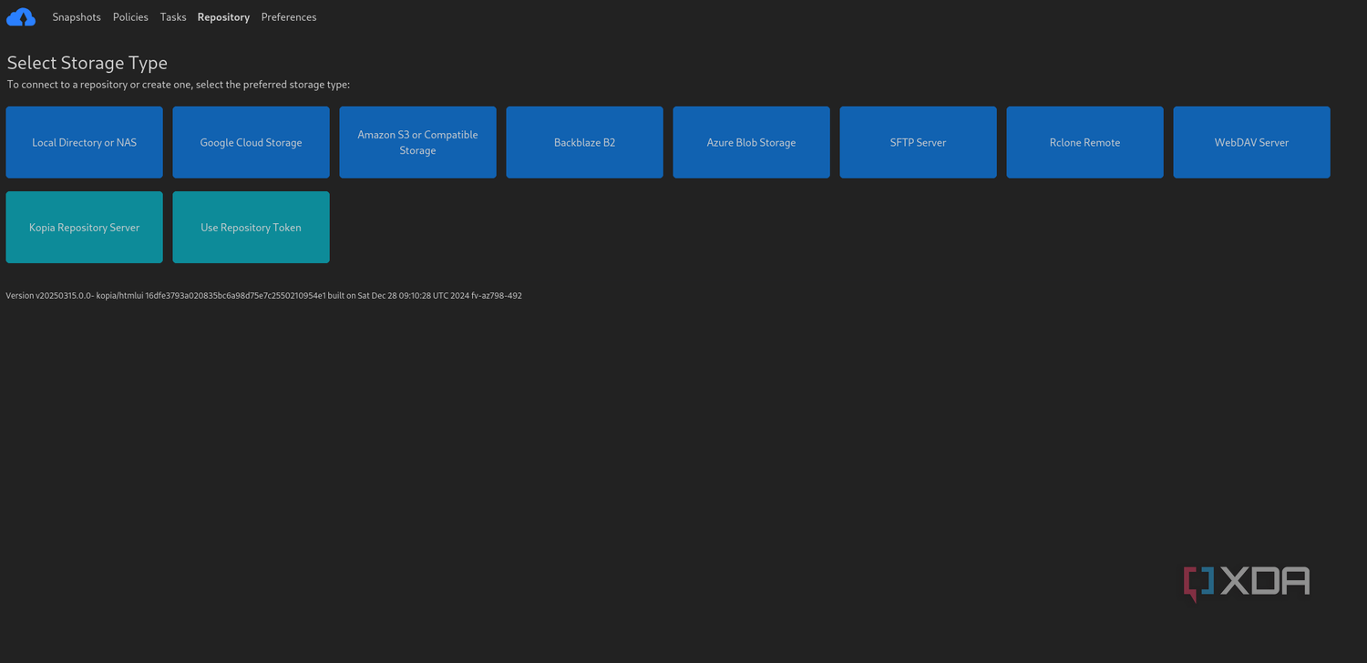Image resolution: width=1367 pixels, height=663 pixels.
Task: Pick WebDAV Server storage type
Action: coord(1252,142)
